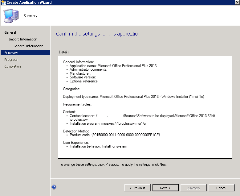Click the 'Administrator comments:' line

coord(88,69)
